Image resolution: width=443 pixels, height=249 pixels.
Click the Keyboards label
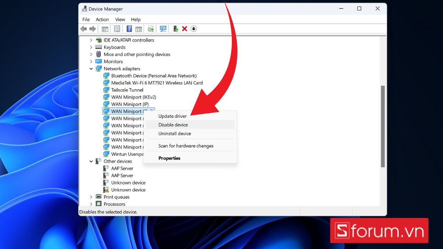114,47
